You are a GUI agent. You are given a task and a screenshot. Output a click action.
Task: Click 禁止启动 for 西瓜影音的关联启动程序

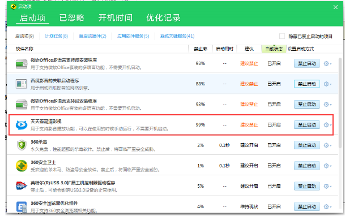307,84
